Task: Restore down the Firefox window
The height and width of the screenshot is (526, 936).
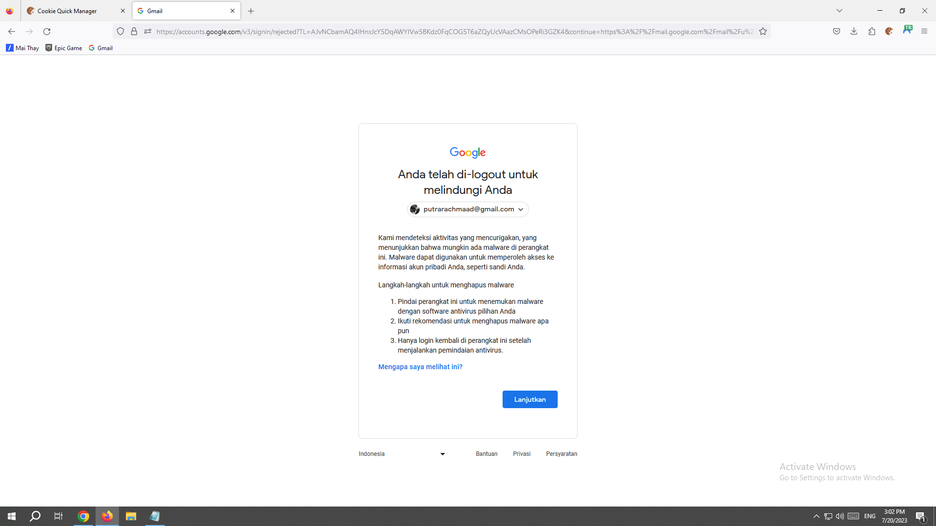Action: coord(902,11)
